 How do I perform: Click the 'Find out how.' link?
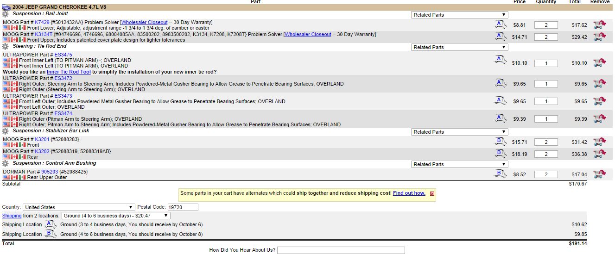click(x=409, y=193)
